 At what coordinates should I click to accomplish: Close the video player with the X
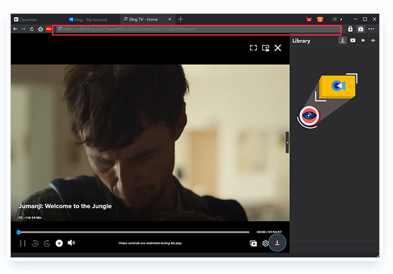pyautogui.click(x=278, y=48)
